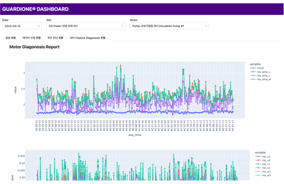This screenshot has height=184, width=284.
Task: Switch to the 일일 현황 tab
Action: click(x=11, y=38)
